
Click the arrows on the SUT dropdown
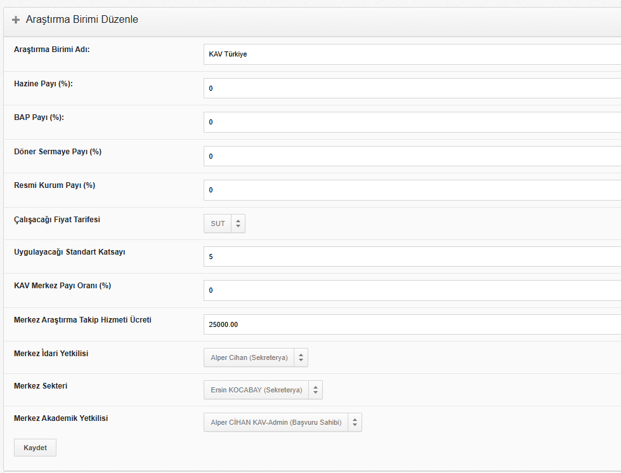238,223
